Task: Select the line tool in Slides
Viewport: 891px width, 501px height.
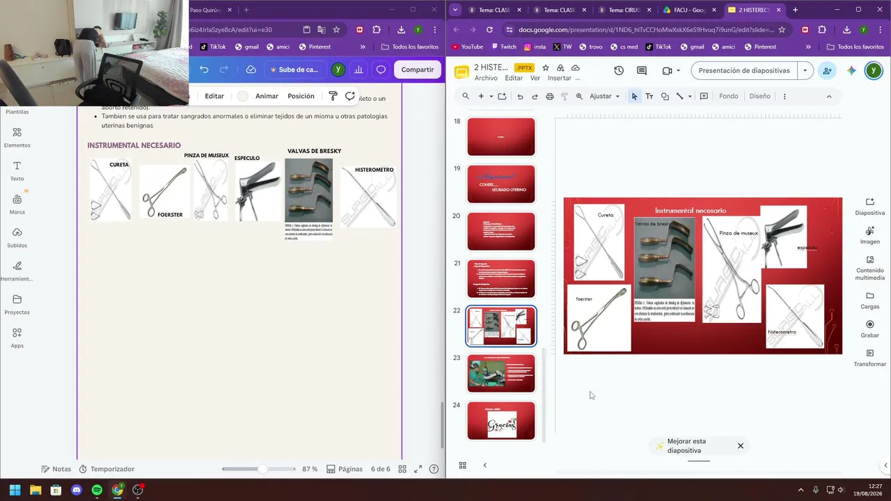Action: pyautogui.click(x=680, y=96)
